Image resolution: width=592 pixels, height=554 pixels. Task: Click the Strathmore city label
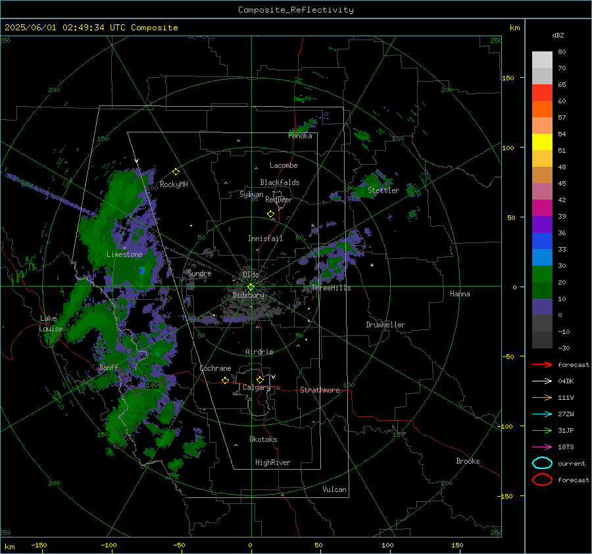320,390
